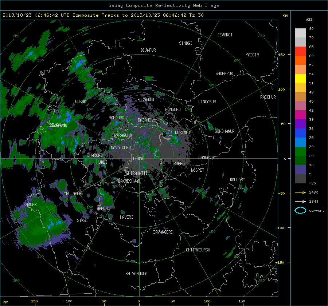This screenshot has height=306, width=328.
Task: Click the BAGALKOT city label
Action: [146, 100]
